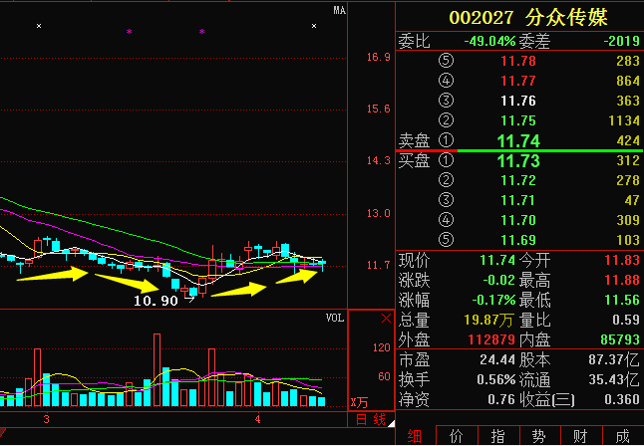The width and height of the screenshot is (644, 446).
Task: Click the 净资 value 0.76
Action: click(501, 399)
